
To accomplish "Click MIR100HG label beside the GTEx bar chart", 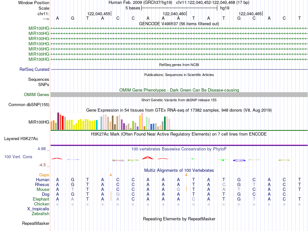I will (x=39, y=122).
